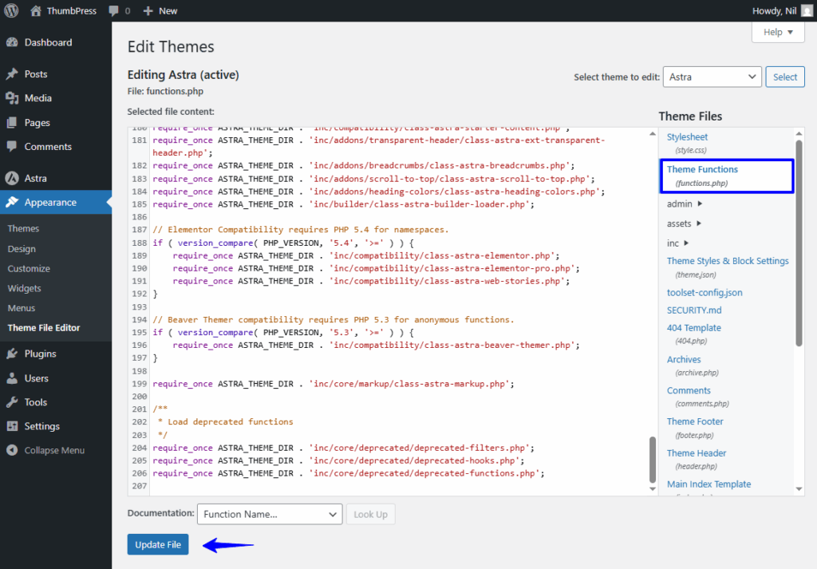Open the Tools menu item

coord(56,402)
